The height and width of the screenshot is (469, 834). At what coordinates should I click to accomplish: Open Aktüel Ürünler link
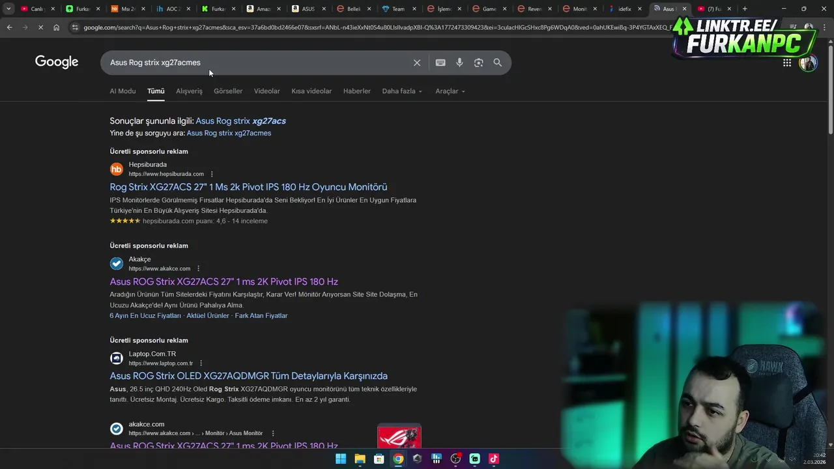[208, 316]
